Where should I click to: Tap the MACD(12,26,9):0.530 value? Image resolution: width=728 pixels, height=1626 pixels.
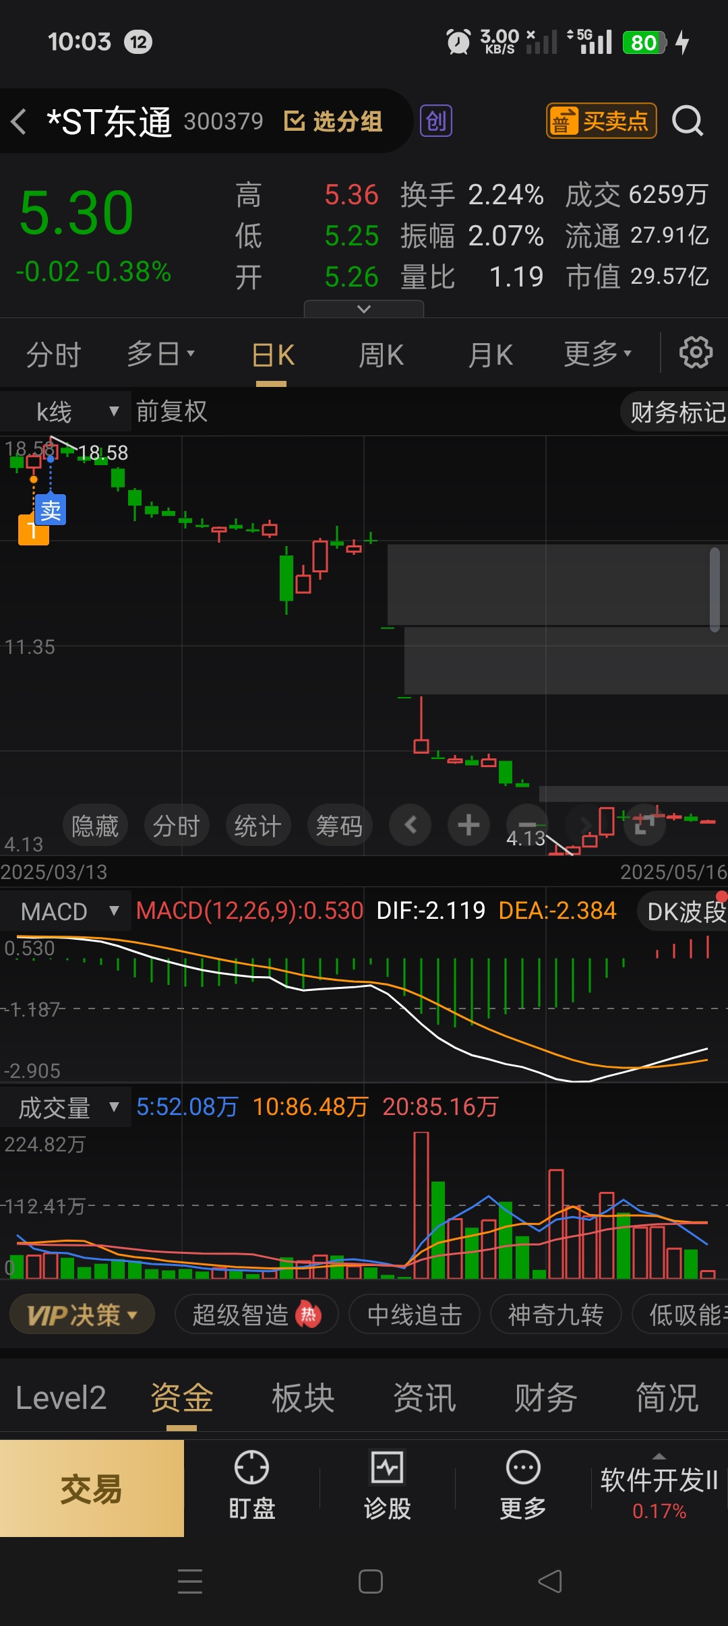(249, 911)
